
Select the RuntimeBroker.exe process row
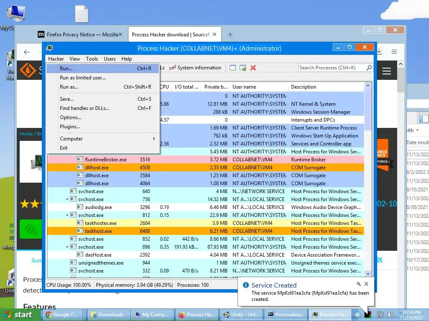click(x=205, y=160)
